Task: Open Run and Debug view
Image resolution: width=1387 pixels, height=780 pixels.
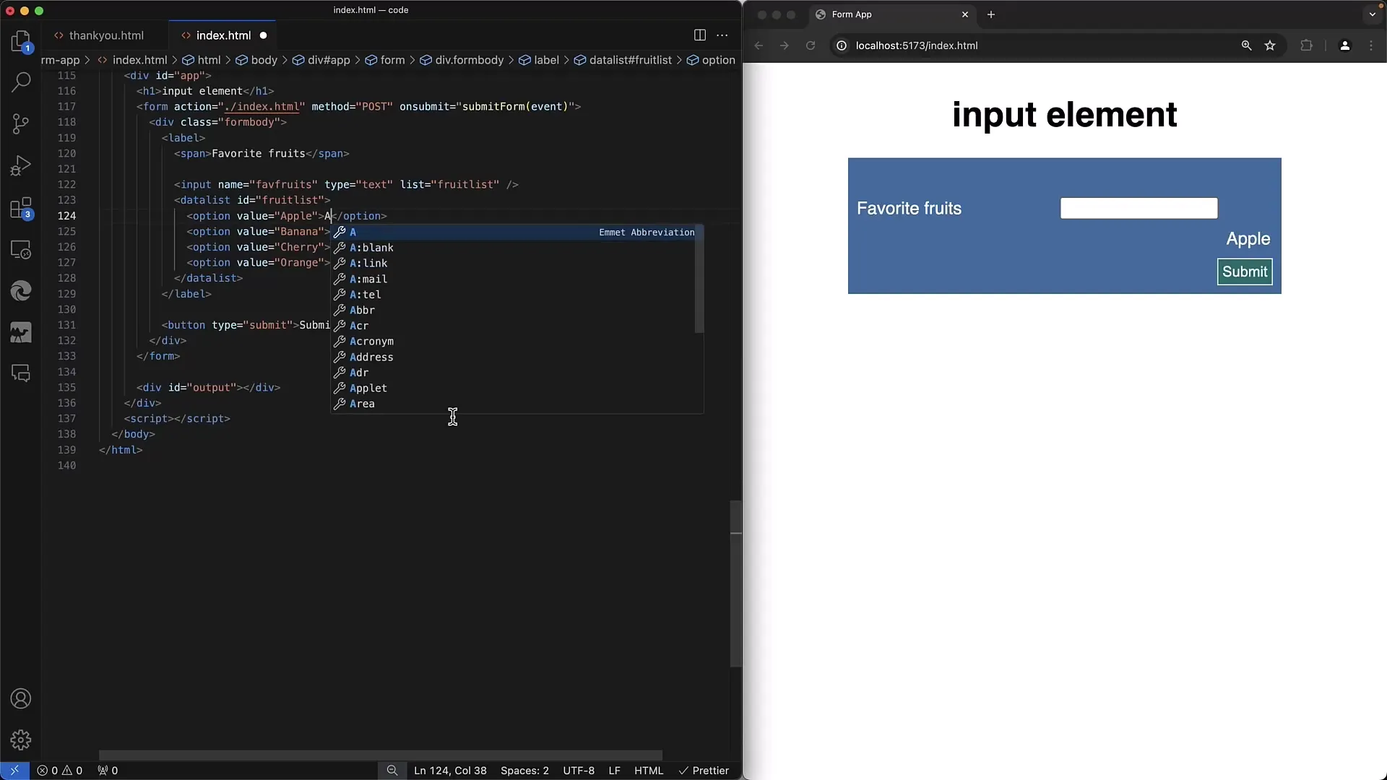Action: point(21,165)
